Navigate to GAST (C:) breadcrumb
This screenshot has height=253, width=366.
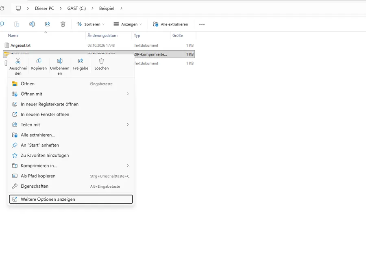(x=76, y=9)
